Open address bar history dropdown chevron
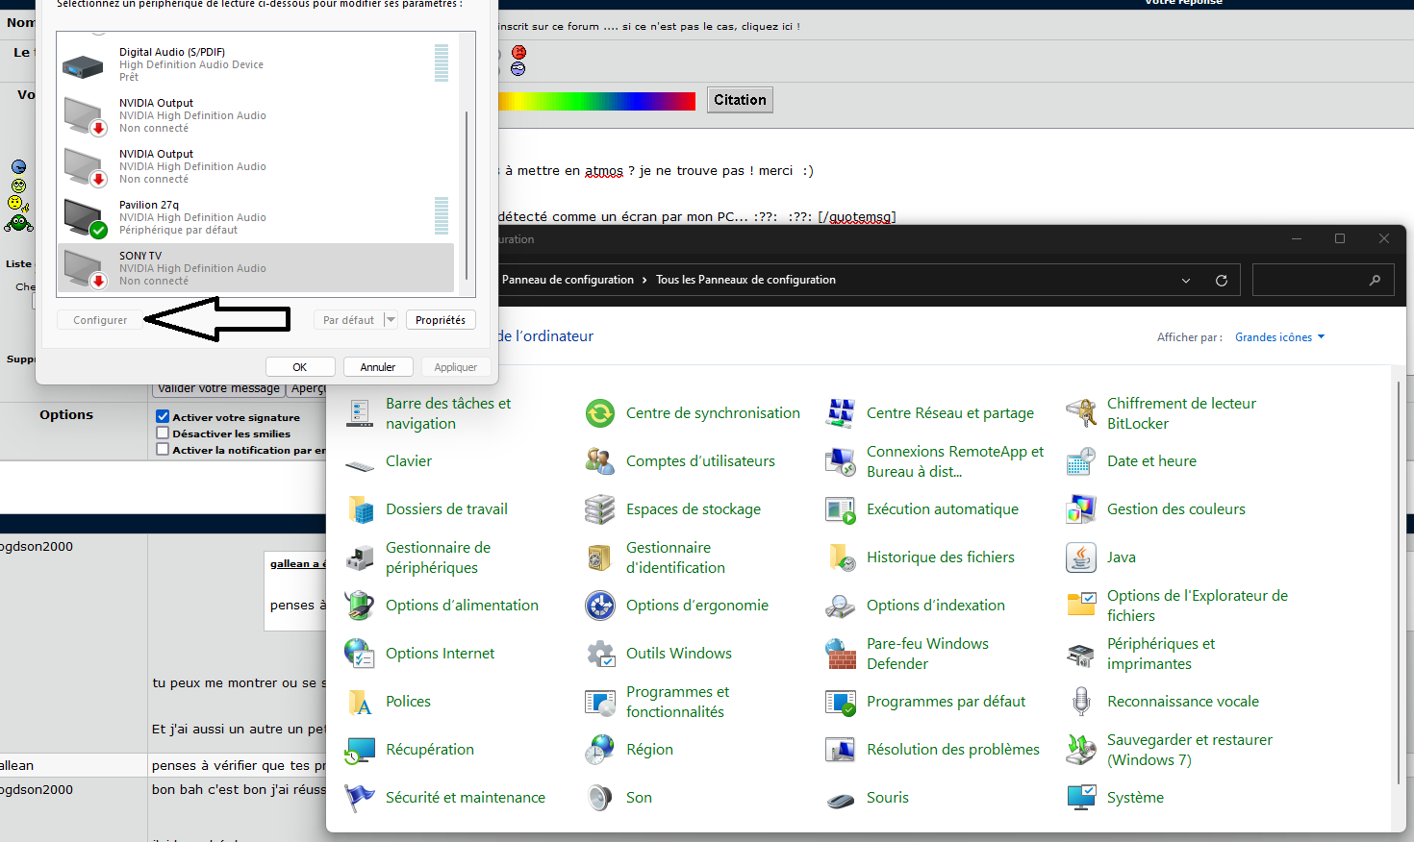The image size is (1414, 842). click(x=1186, y=281)
